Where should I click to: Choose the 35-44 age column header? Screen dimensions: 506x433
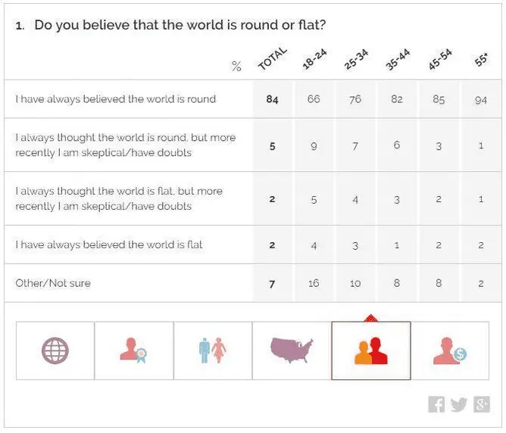tap(397, 61)
